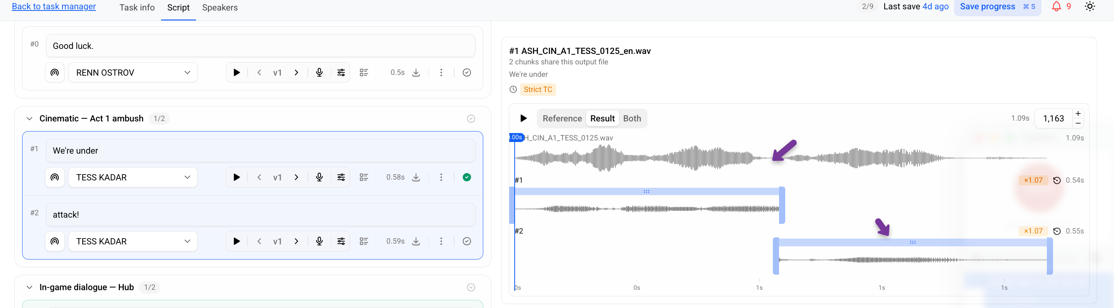Go to next version of 'attack!' line
This screenshot has width=1114, height=308.
[x=296, y=241]
